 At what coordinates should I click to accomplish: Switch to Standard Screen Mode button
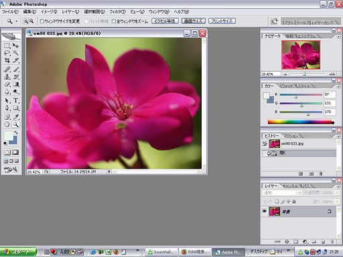tap(6, 161)
